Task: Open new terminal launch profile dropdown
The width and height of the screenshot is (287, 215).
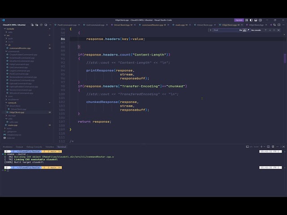Action: pyautogui.click(x=264, y=146)
